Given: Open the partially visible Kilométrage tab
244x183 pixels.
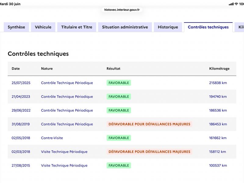Looking at the screenshot, I should click(239, 27).
